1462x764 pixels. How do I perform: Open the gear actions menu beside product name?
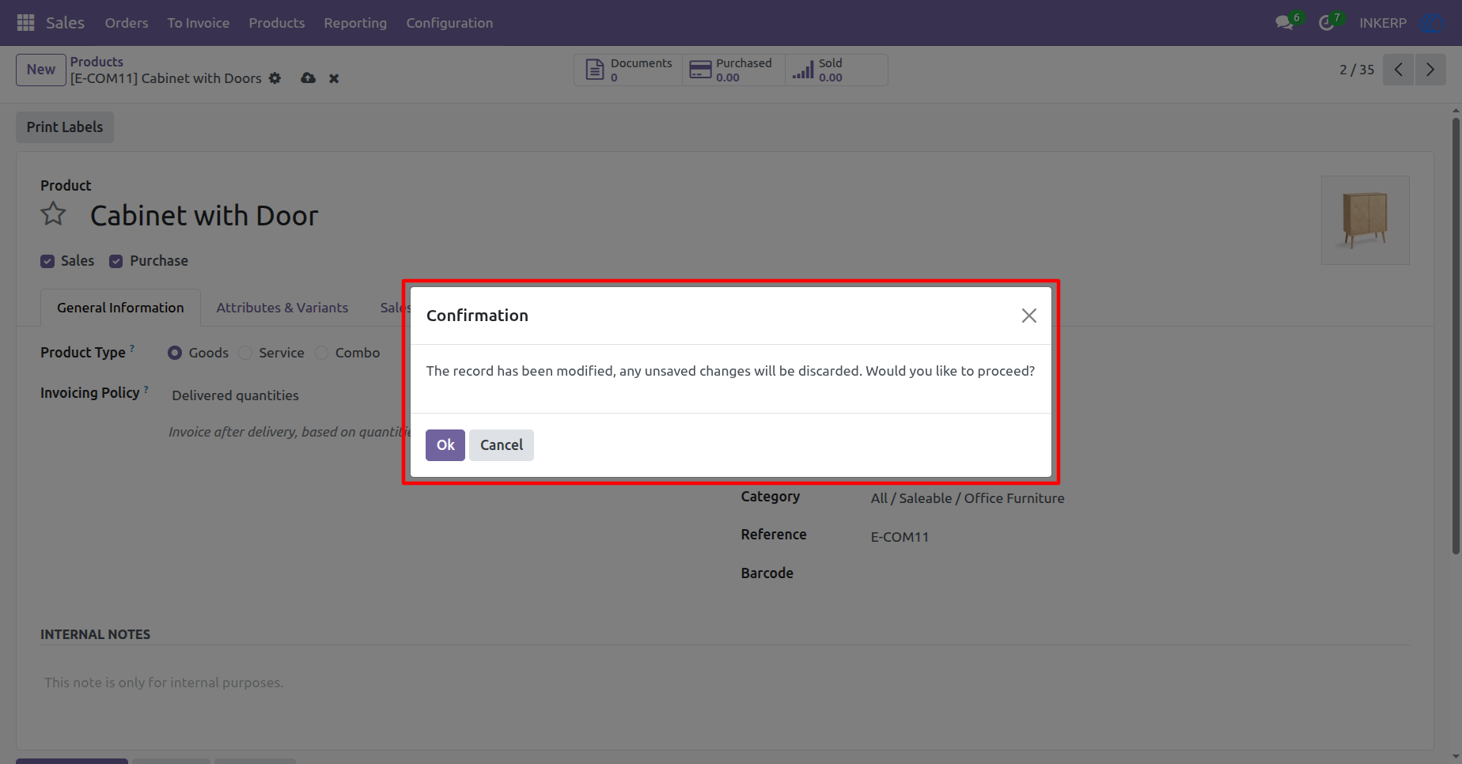pyautogui.click(x=275, y=78)
